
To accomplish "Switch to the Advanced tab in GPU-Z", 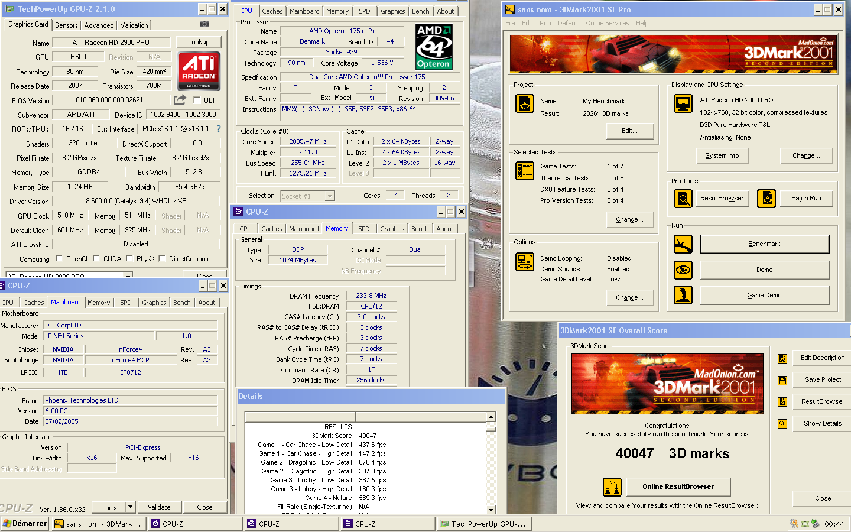I will click(x=99, y=25).
